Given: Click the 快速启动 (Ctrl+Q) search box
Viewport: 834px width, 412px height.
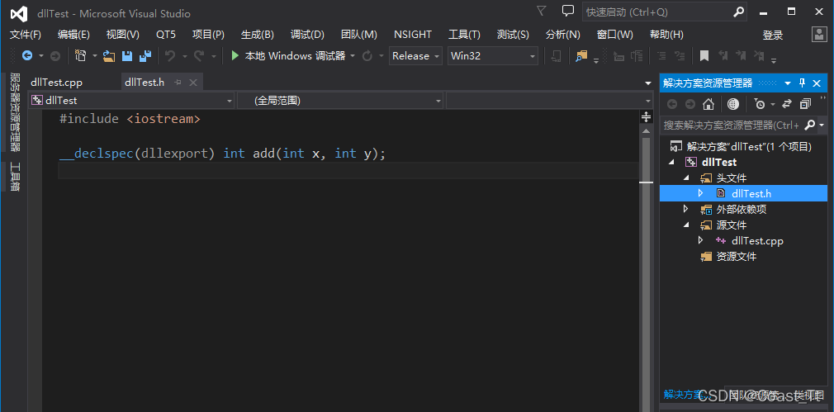Looking at the screenshot, I should pyautogui.click(x=665, y=12).
